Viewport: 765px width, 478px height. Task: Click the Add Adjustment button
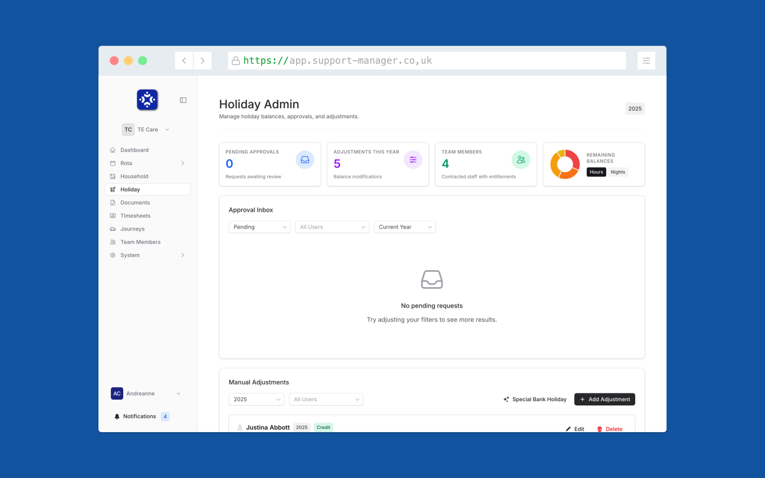click(604, 399)
